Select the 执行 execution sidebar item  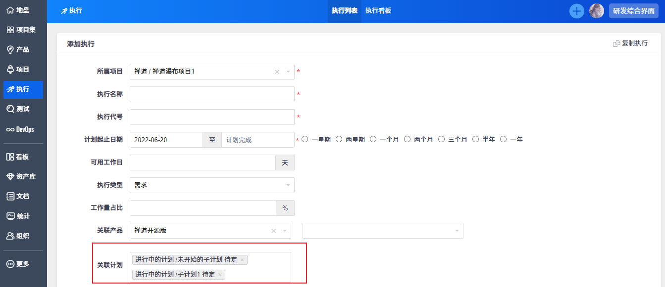click(23, 89)
